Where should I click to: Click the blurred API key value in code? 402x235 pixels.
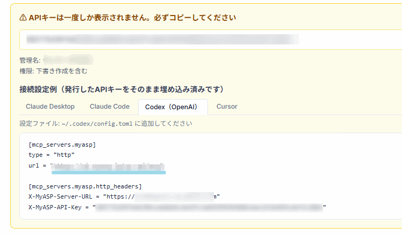coord(210,207)
